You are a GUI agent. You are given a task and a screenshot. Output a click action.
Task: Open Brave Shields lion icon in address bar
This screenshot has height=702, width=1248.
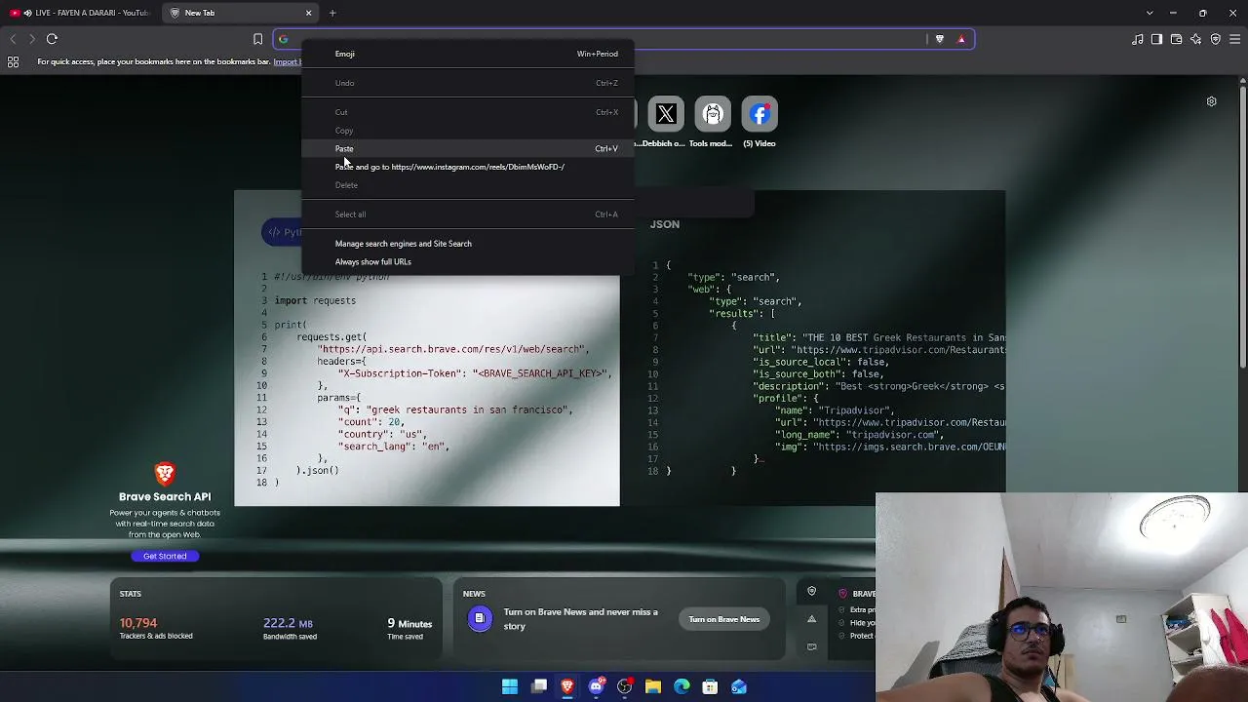coord(940,39)
